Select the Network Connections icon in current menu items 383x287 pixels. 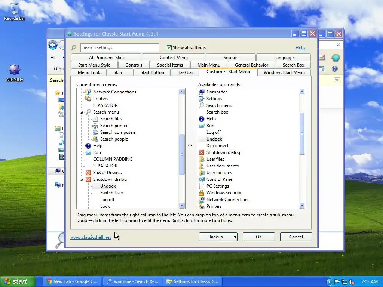[88, 92]
